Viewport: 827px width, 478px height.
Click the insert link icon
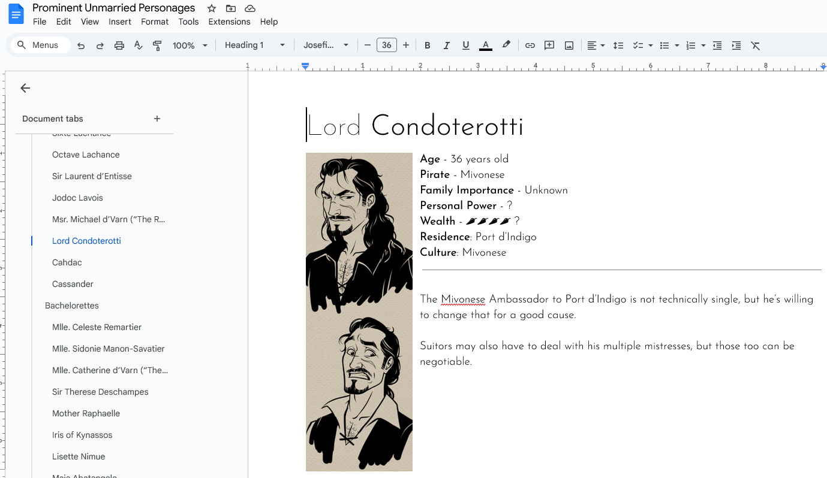pos(530,46)
